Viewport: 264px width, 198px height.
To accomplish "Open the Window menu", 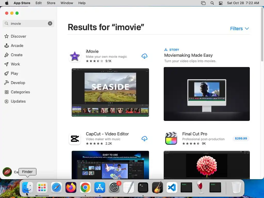I will point(67,3).
